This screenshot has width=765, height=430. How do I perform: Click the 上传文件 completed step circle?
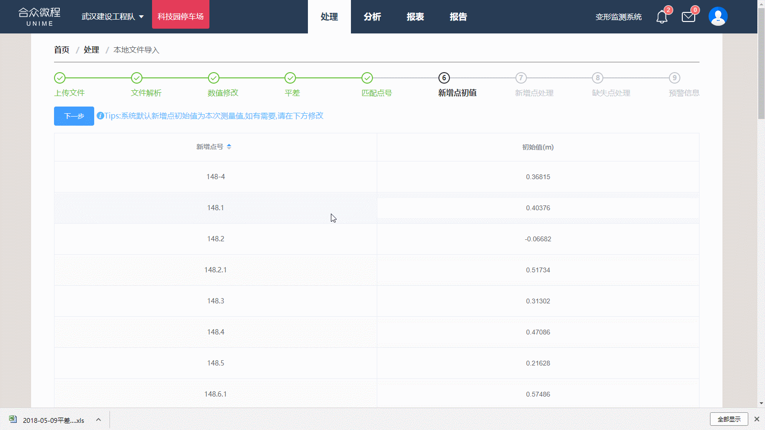click(x=60, y=78)
